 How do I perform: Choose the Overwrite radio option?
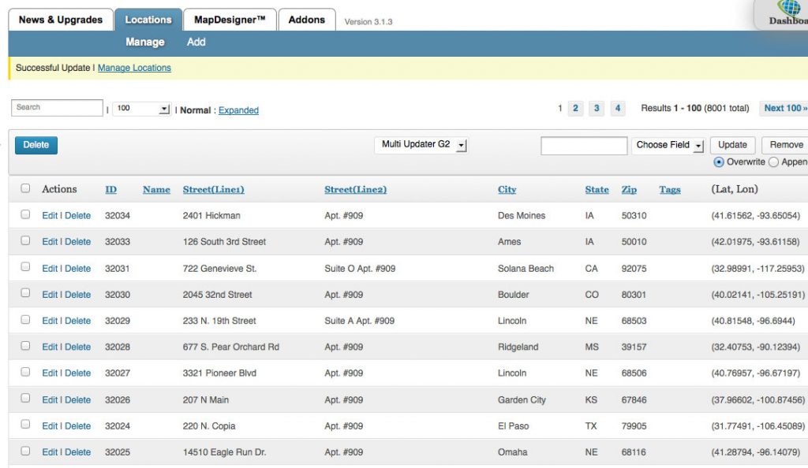pyautogui.click(x=718, y=162)
